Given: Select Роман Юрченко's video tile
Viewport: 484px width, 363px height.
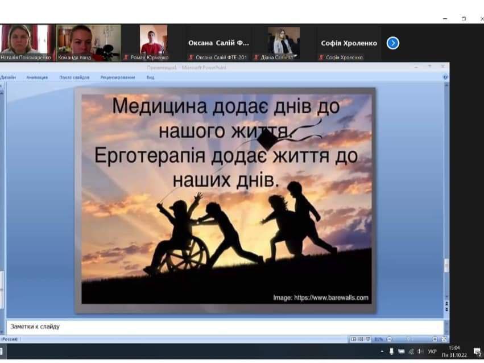Looking at the screenshot, I should coord(154,42).
